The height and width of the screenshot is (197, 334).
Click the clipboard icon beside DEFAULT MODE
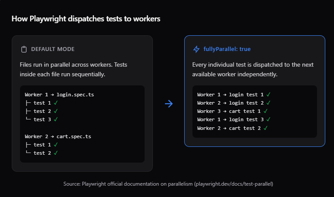point(24,49)
